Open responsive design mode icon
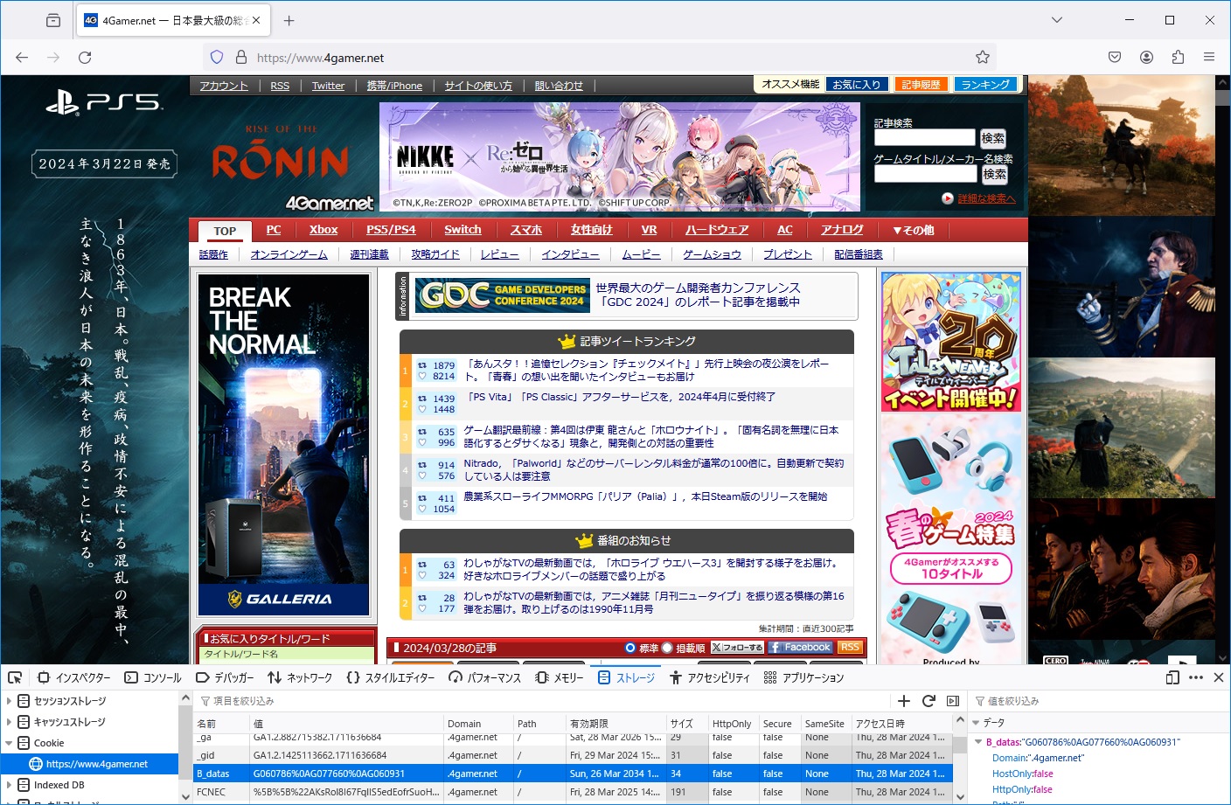Image resolution: width=1231 pixels, height=805 pixels. (1172, 677)
